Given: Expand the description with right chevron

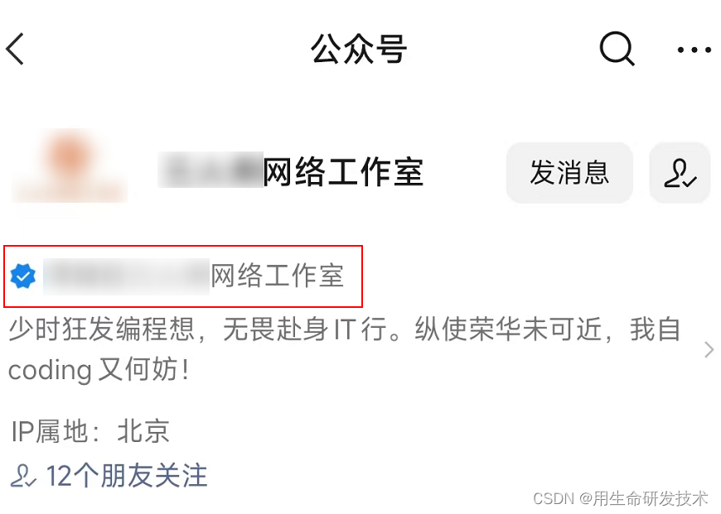Looking at the screenshot, I should 709,349.
